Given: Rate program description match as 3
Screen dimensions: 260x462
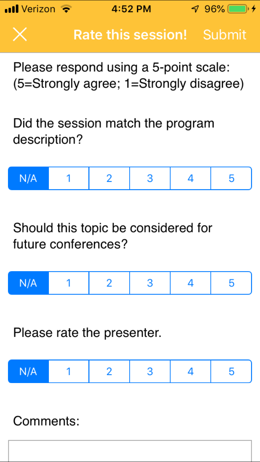Looking at the screenshot, I should pos(150,178).
